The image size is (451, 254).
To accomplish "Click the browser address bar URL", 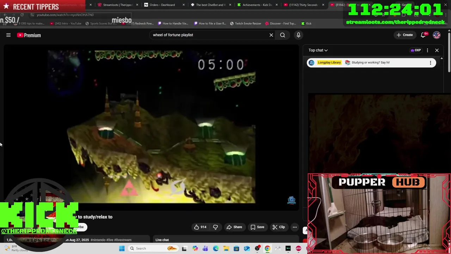I will [65, 15].
